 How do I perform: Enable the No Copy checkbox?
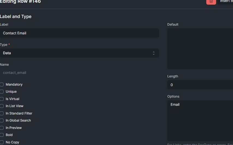click(2, 142)
